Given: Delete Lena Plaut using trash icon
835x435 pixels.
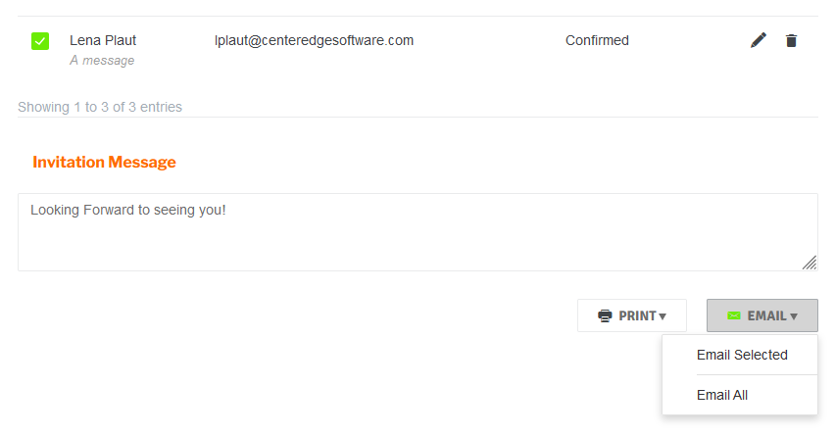Looking at the screenshot, I should point(791,40).
